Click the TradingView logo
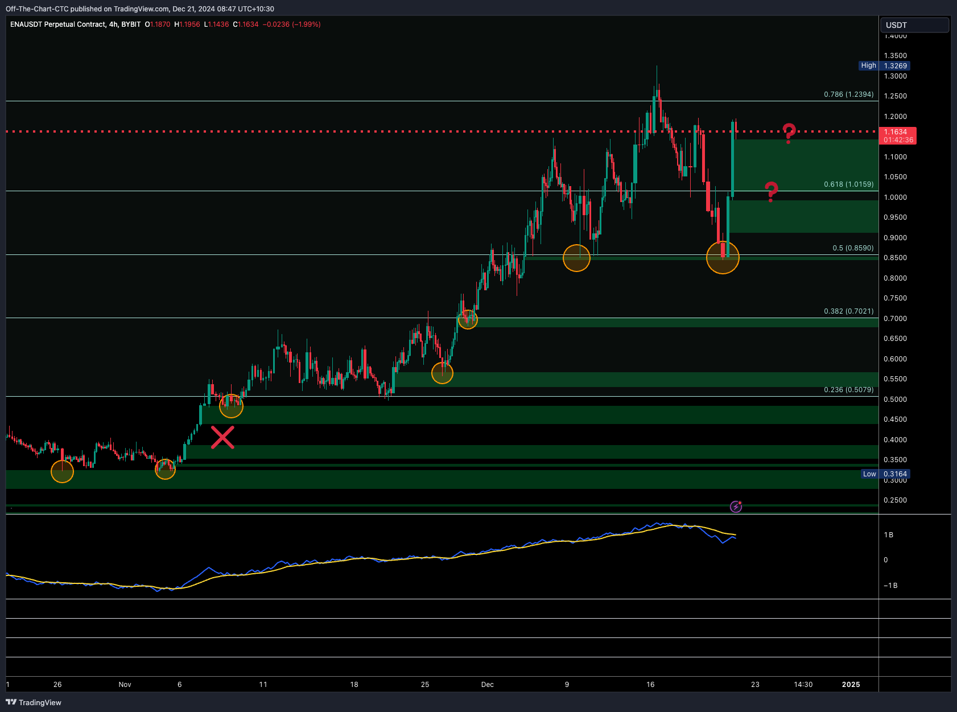 34,702
